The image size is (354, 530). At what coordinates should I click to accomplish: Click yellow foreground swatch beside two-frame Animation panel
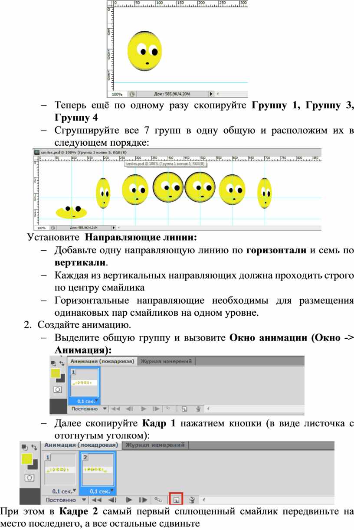click(26, 459)
